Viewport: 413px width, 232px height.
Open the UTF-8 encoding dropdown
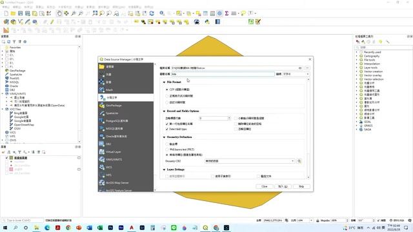point(296,74)
